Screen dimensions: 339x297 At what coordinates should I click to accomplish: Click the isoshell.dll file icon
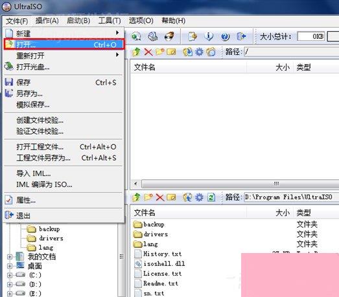pyautogui.click(x=137, y=263)
